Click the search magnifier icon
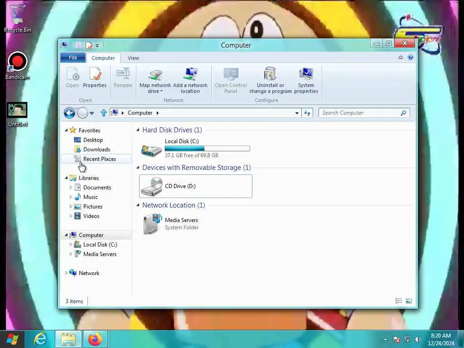 click(x=403, y=113)
